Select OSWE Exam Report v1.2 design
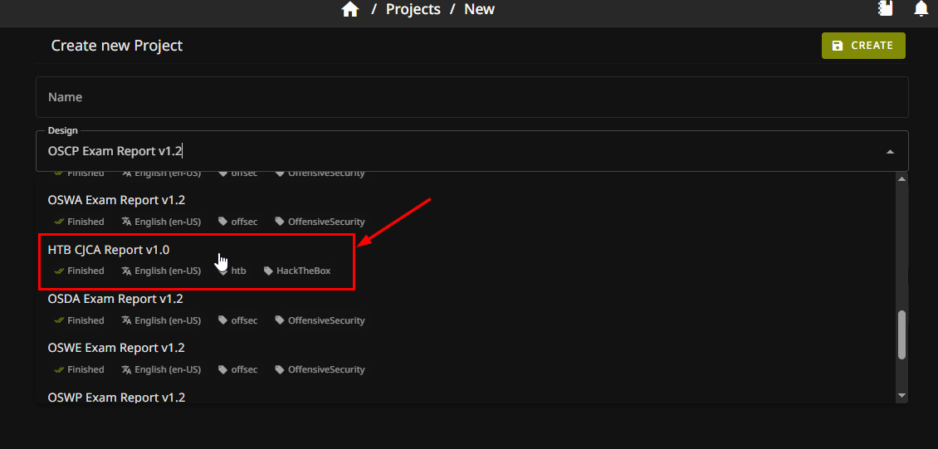Screen dimensions: 938x449 tap(466, 359)
